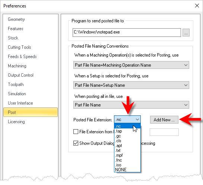Select the Simulation preferences category
This screenshot has width=203, height=185.
pos(17,94)
